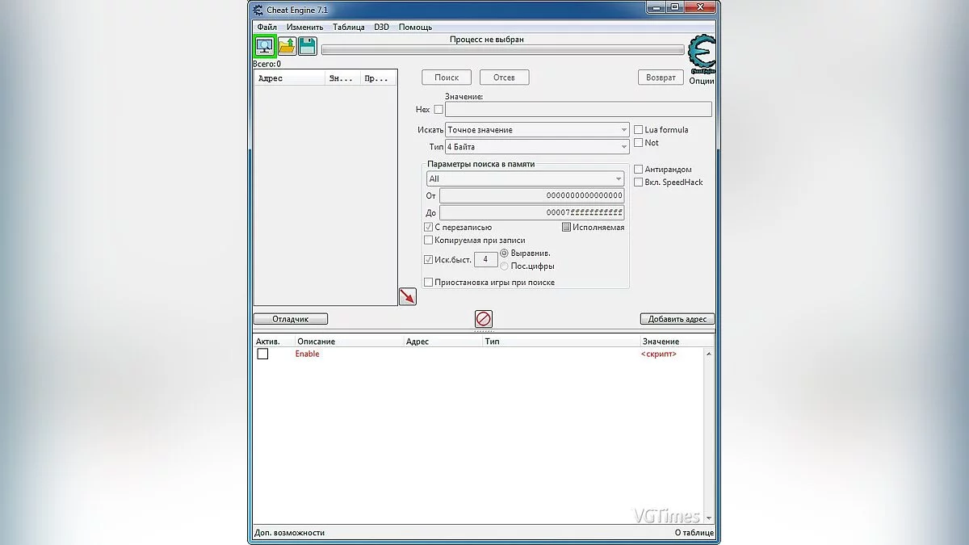Enable the Антирандом checkbox

point(638,170)
